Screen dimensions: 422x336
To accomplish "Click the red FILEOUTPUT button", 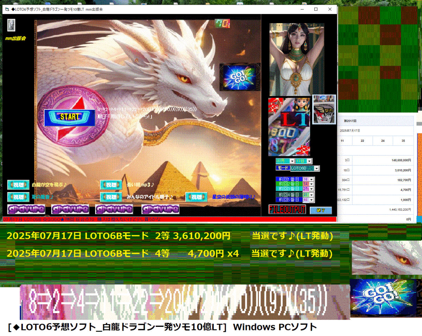I will click(287, 210).
